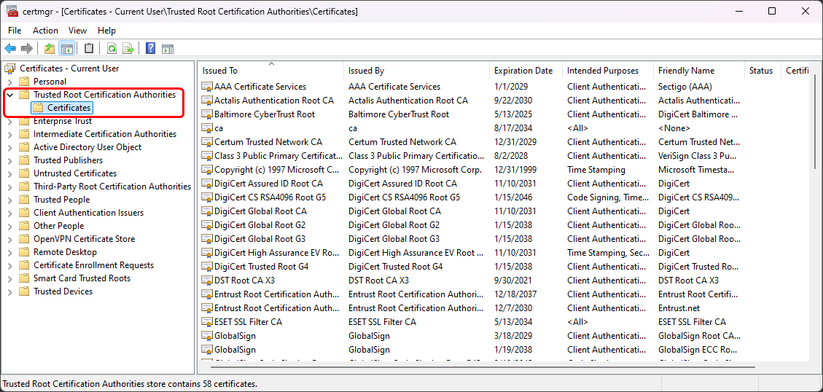Select the OpenVPN Certificate Store folder

(84, 239)
